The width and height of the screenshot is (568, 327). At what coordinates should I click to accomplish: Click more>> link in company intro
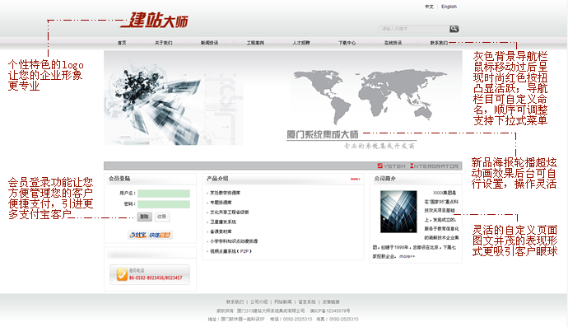coord(407,256)
